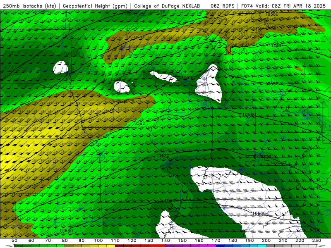Click the darkest green swatch starting at 50
331x248 pixels.
click(x=18, y=246)
